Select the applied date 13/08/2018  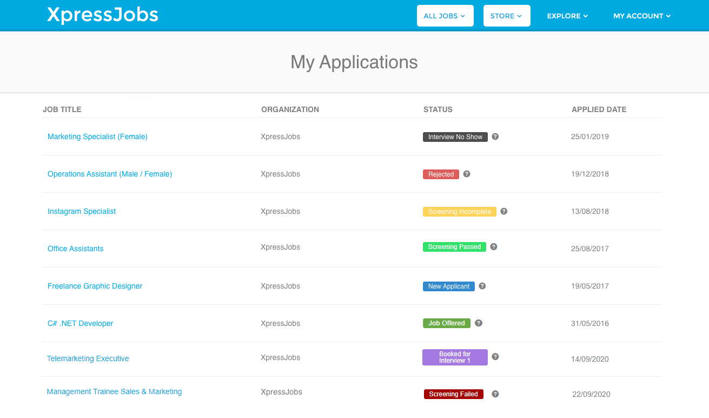[590, 211]
